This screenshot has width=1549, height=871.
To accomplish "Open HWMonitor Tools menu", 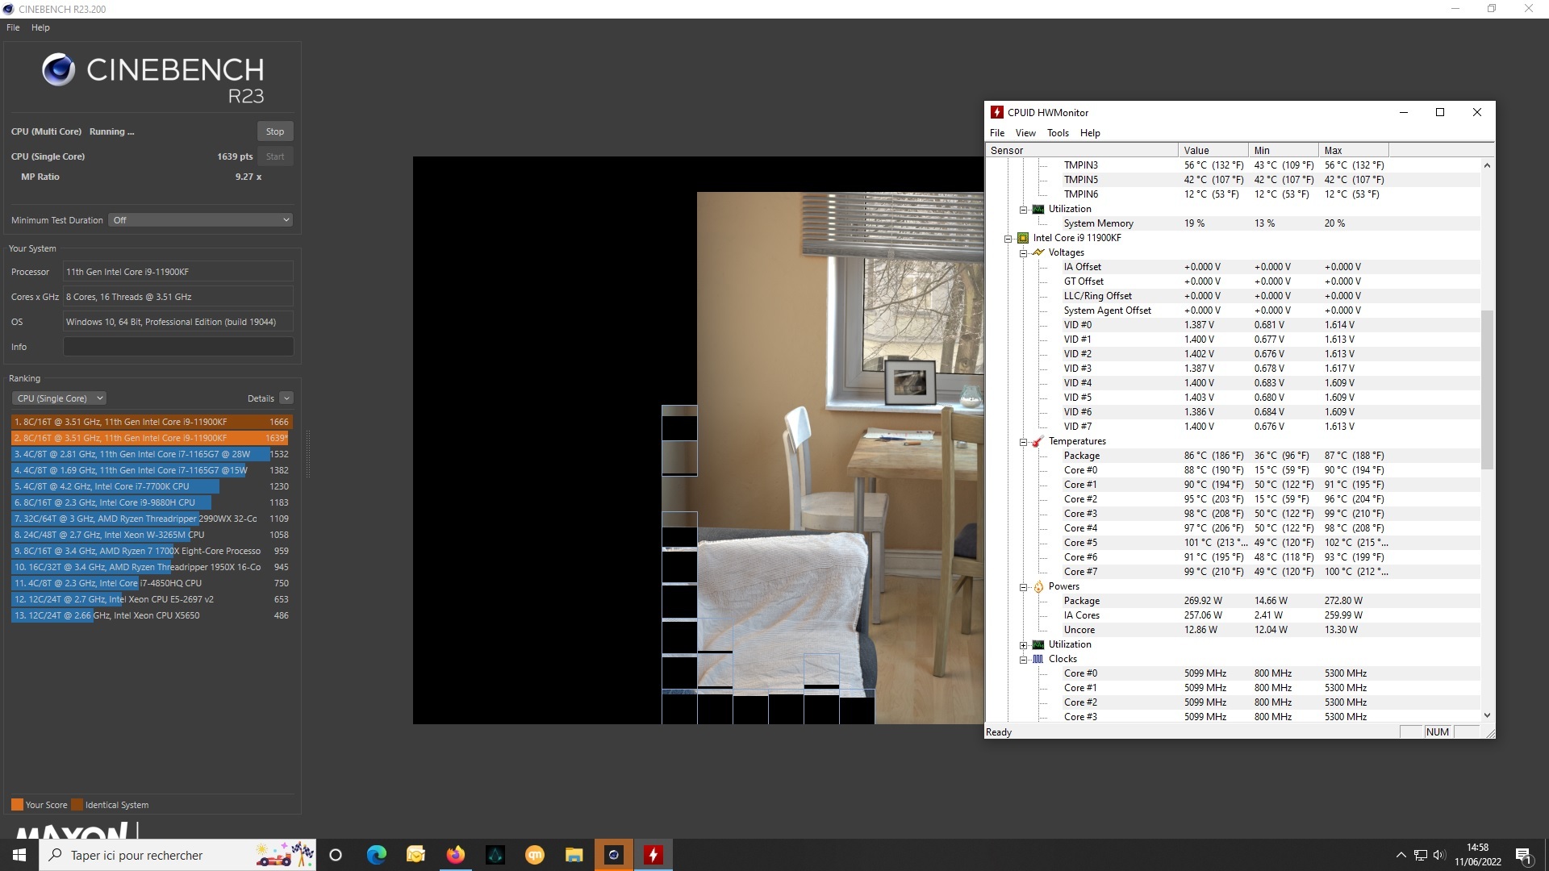I will 1057,133.
